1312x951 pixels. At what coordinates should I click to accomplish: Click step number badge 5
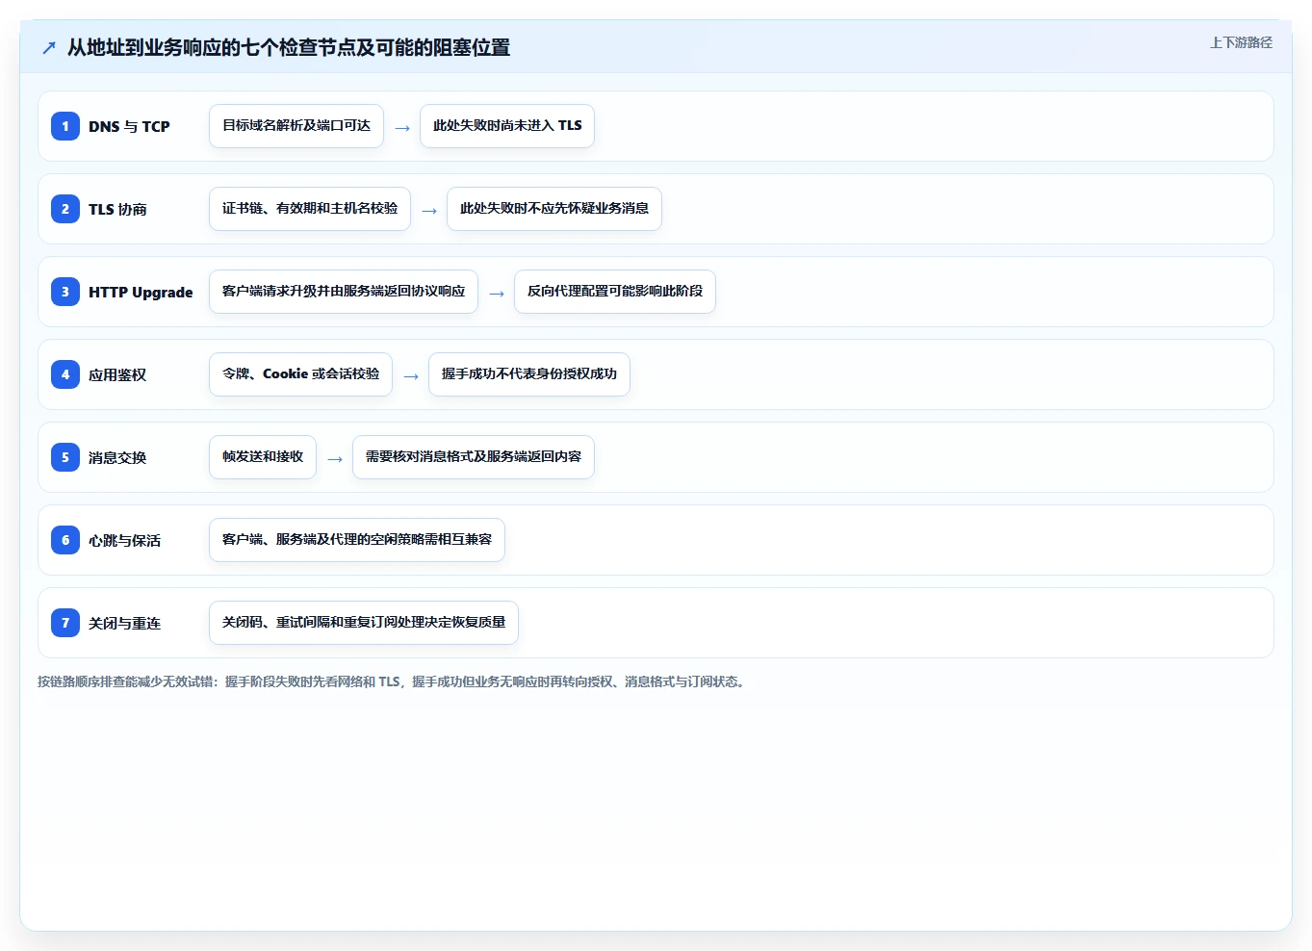[65, 457]
